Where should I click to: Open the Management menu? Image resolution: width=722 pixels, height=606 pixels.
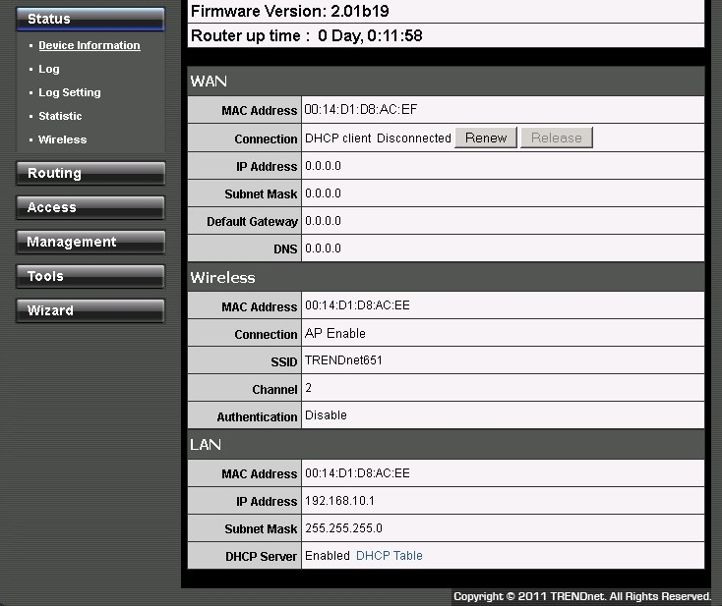[x=90, y=243]
